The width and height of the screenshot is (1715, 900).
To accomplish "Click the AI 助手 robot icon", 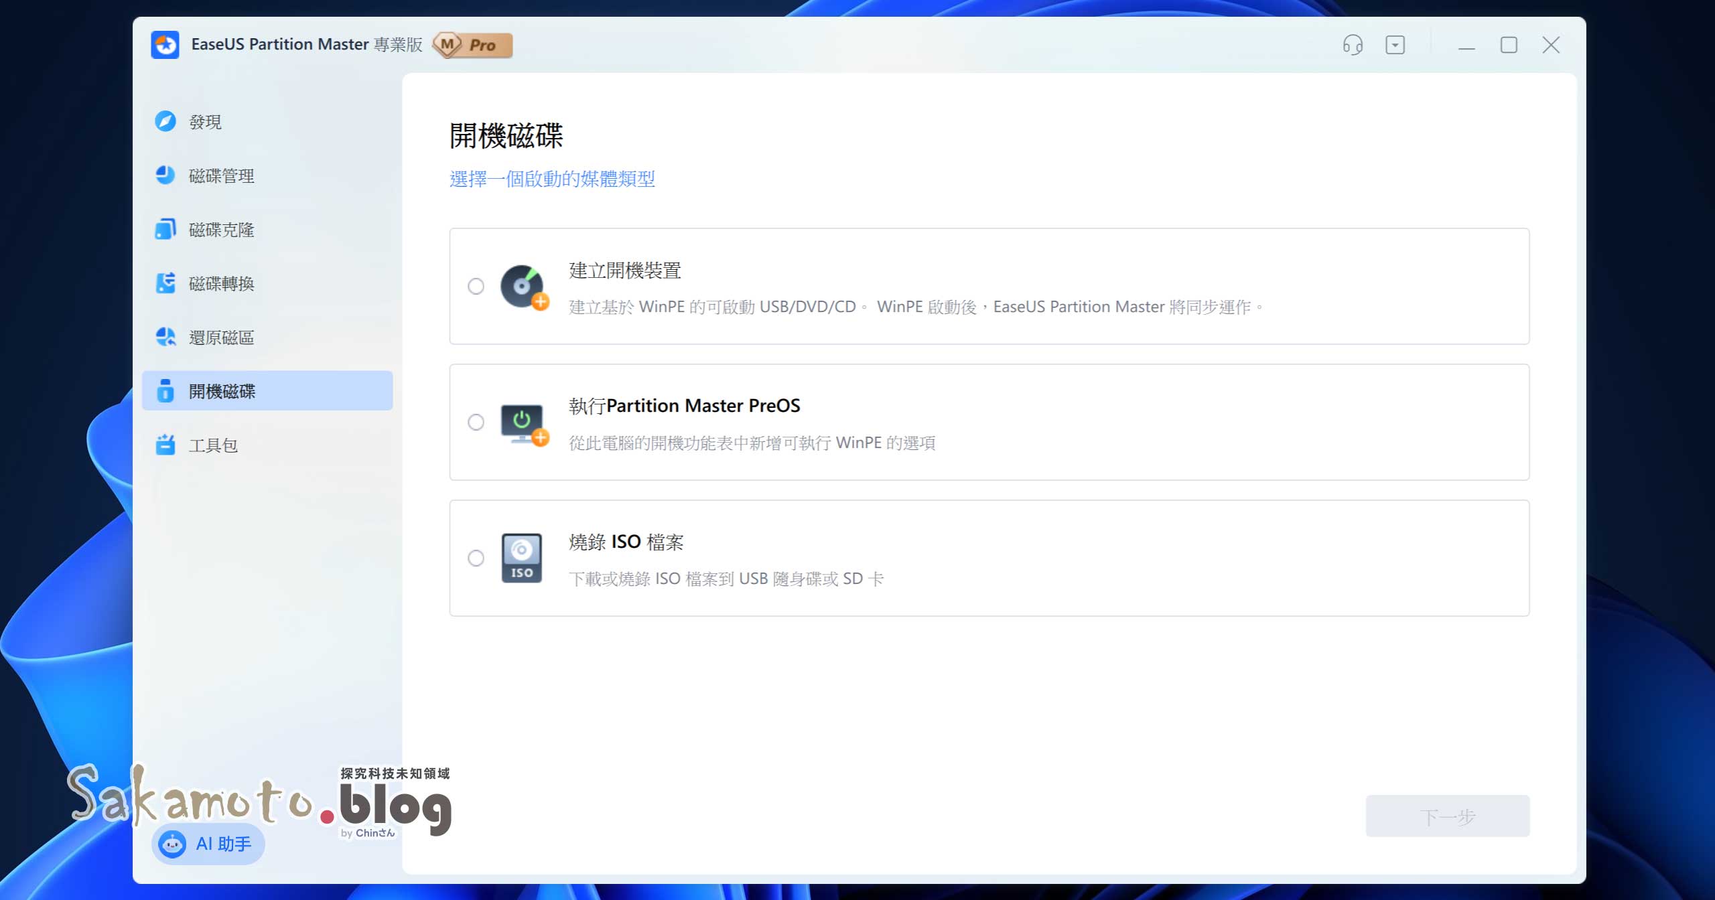I will click(172, 844).
